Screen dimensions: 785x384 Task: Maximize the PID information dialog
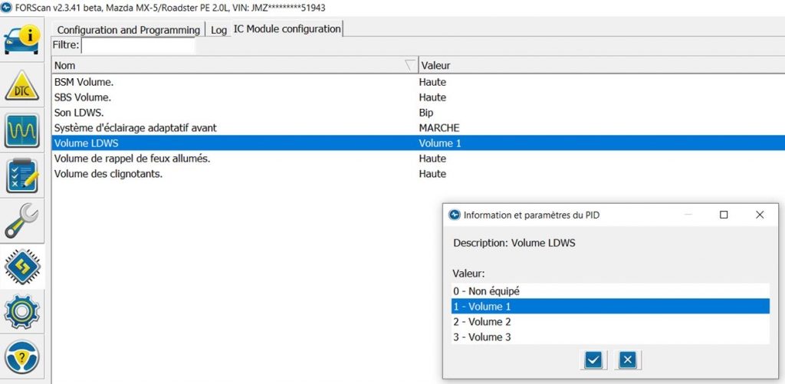(724, 215)
